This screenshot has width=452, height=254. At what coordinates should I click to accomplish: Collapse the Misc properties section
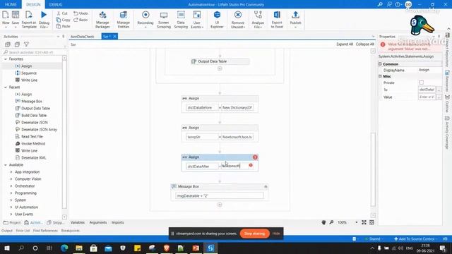380,76
